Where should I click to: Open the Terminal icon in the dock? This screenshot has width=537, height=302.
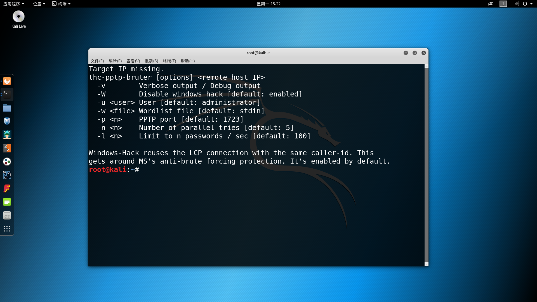[7, 95]
